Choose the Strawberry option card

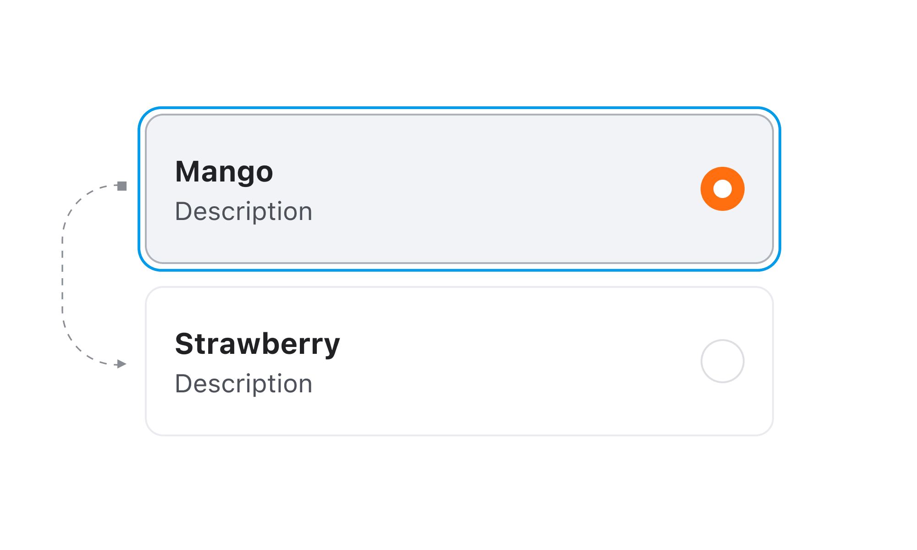(458, 361)
